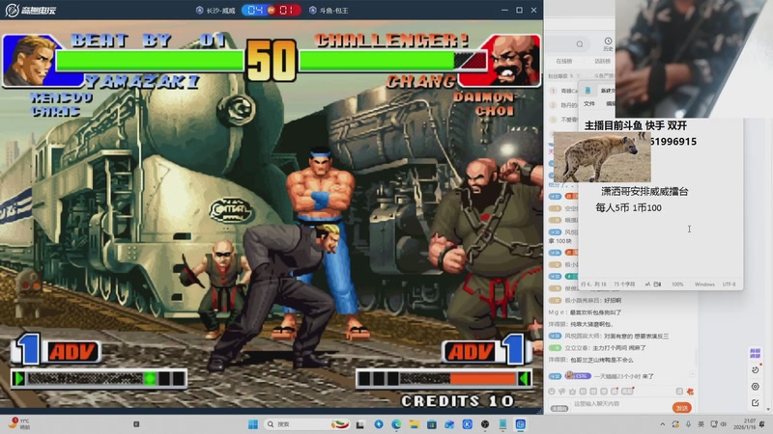Toggle the input language indicator 英
The height and width of the screenshot is (434, 773).
tap(701, 424)
